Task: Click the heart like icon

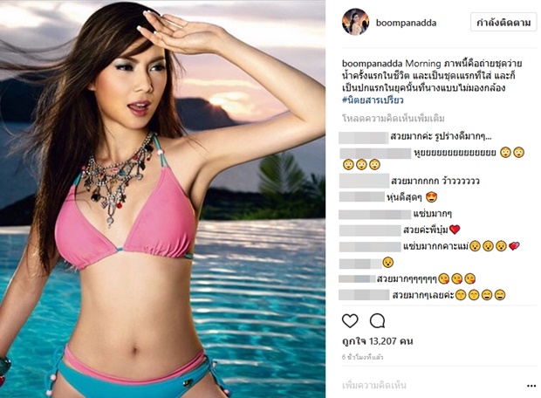Action: (350, 321)
